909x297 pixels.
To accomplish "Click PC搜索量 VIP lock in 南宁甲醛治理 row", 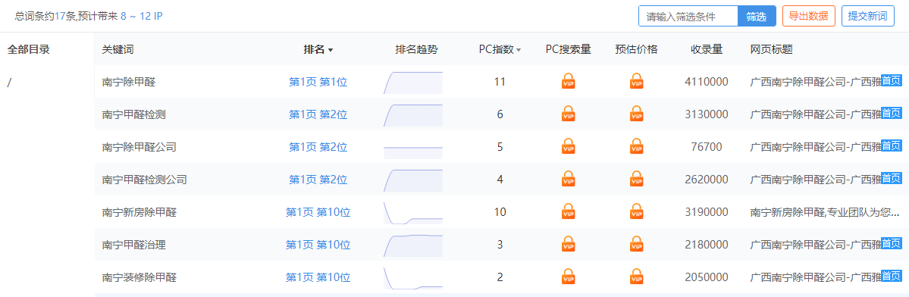I will click(x=568, y=244).
